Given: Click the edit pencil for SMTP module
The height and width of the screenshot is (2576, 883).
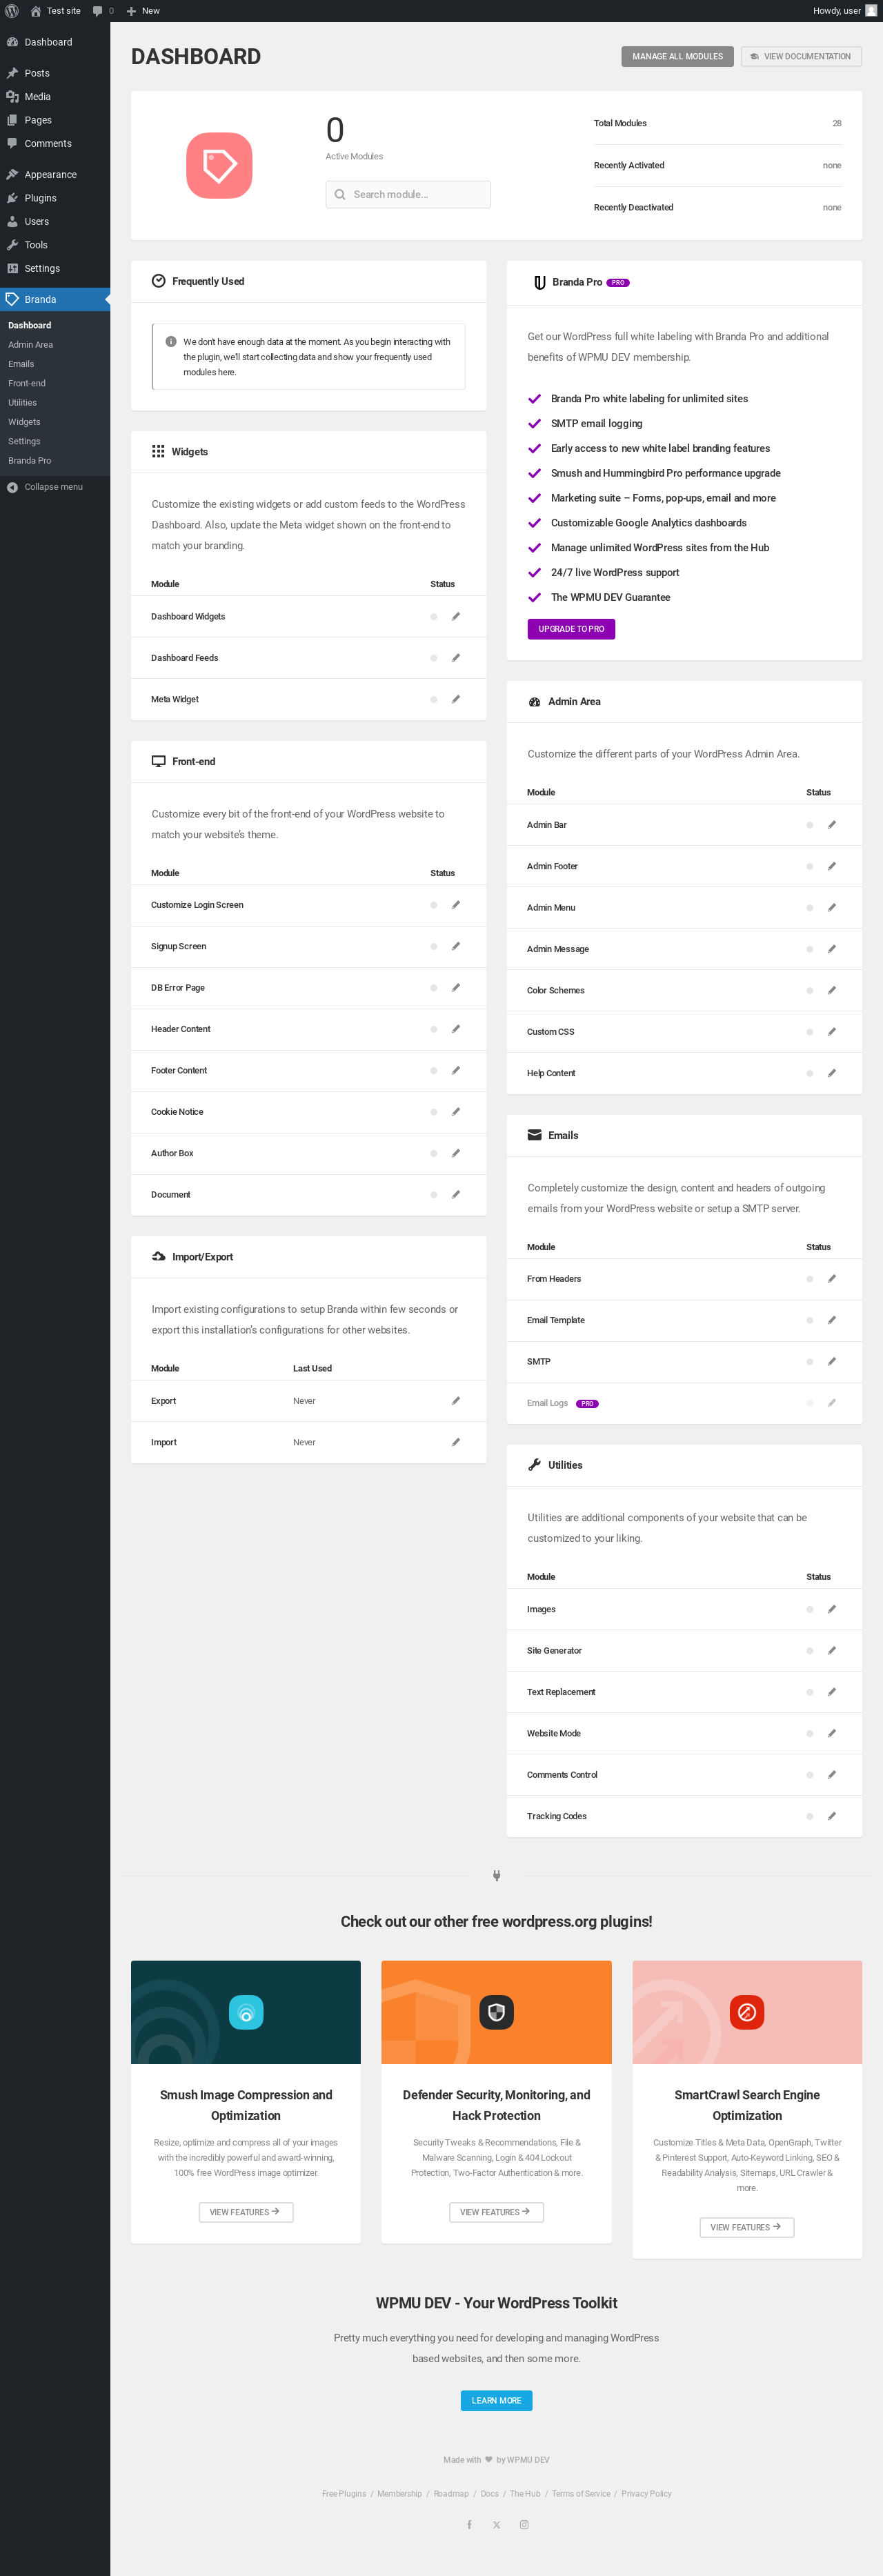Looking at the screenshot, I should tap(832, 1362).
